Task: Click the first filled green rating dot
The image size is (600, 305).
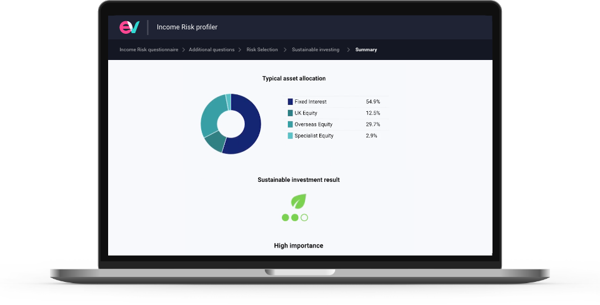Action: click(285, 217)
